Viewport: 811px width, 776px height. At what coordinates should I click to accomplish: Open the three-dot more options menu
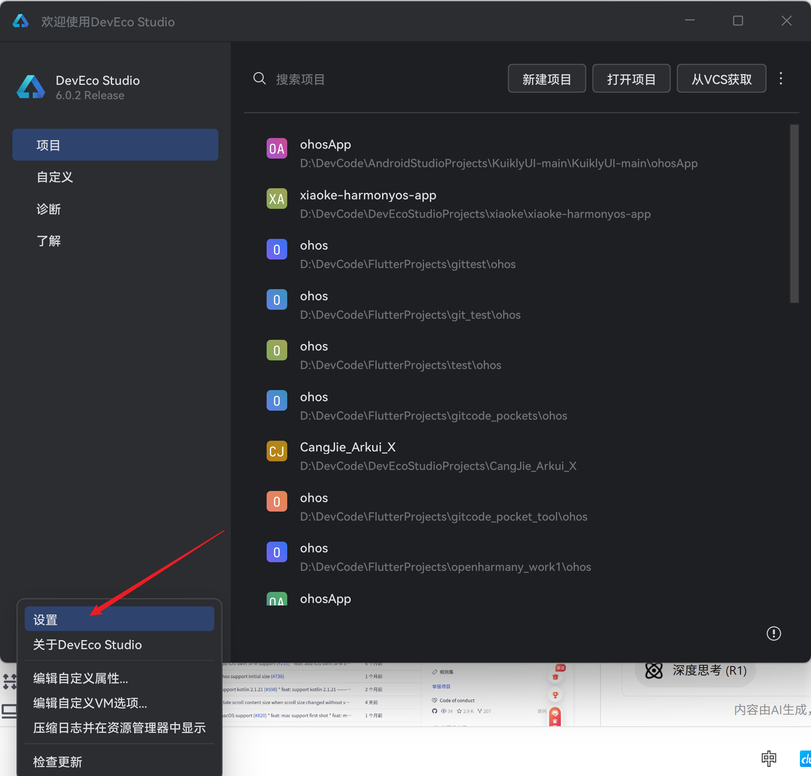pyautogui.click(x=781, y=78)
